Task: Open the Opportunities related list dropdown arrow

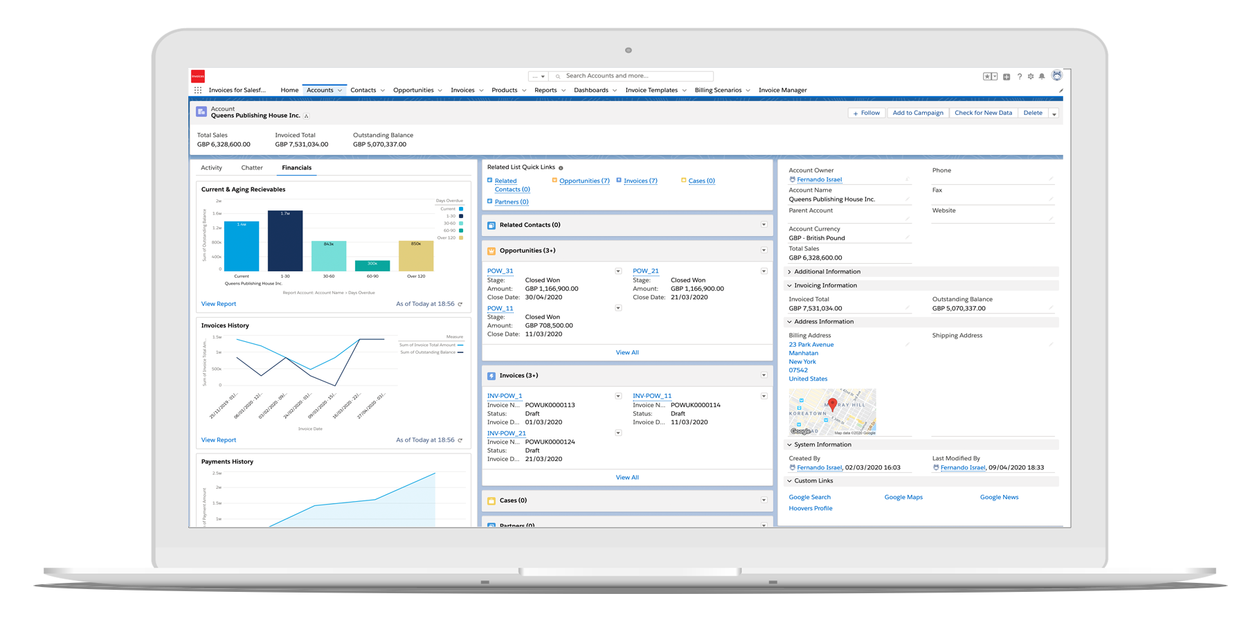Action: [764, 250]
